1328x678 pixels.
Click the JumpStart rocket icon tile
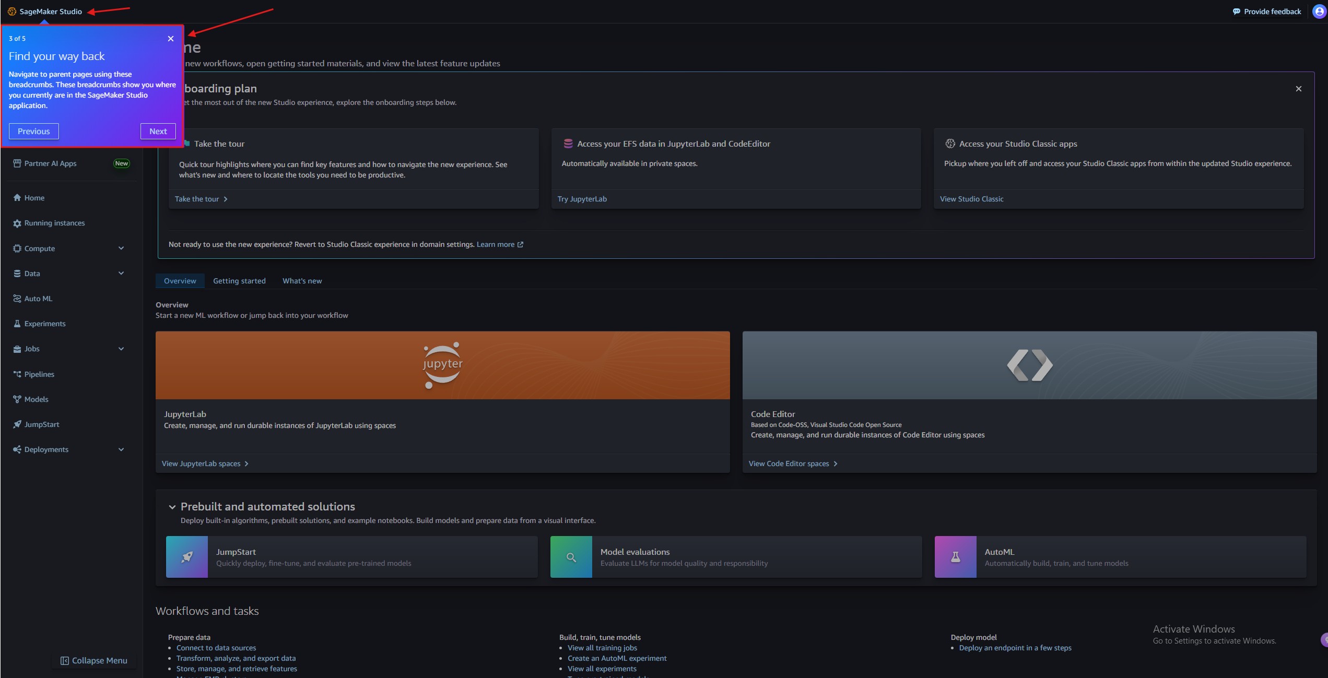(187, 557)
